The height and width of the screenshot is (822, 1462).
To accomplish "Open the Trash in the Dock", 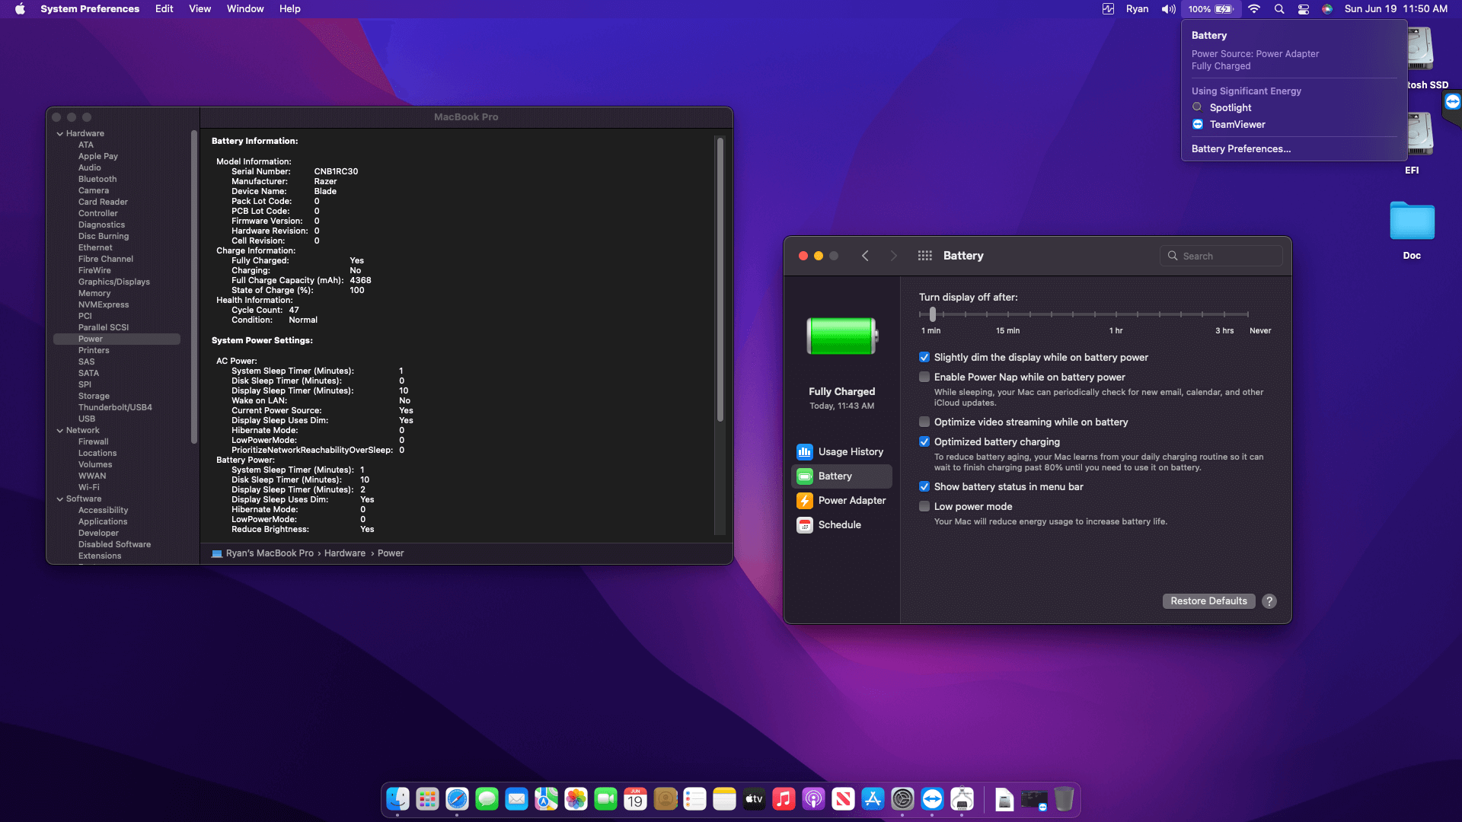I will pos(1064,799).
